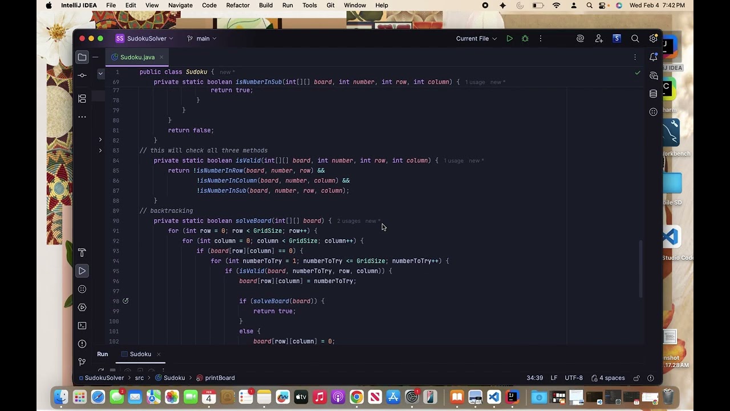Click printBoard breadcrumb
This screenshot has width=730, height=411.
click(216, 378)
